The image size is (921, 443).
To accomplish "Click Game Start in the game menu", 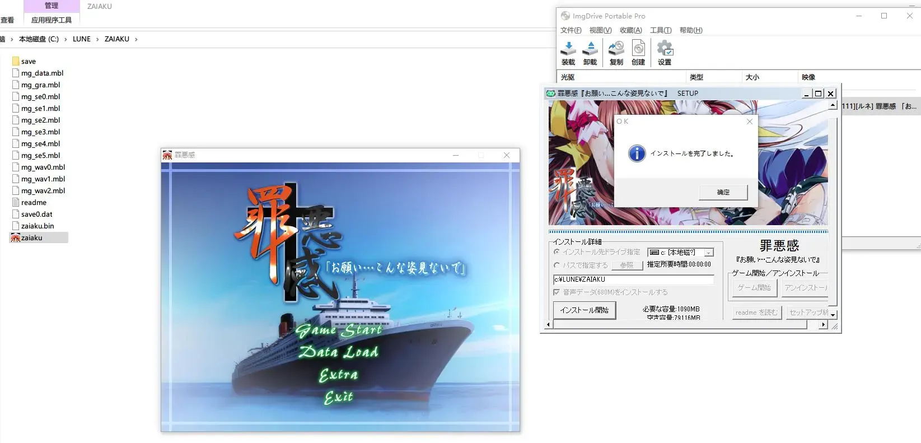I will pos(339,330).
